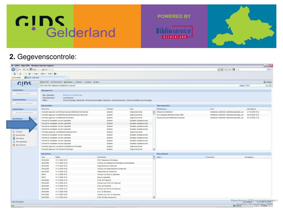Select message about Bibliotheek Gelderland Zuid
283x212 pixels.
[97, 132]
